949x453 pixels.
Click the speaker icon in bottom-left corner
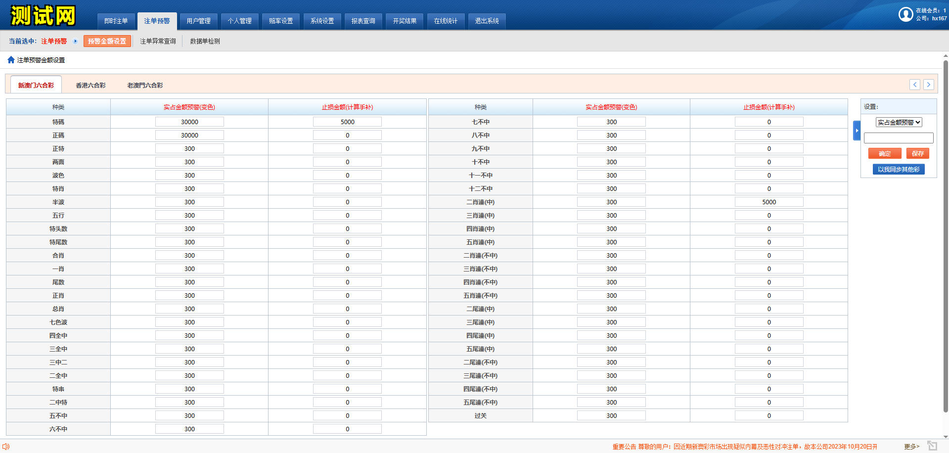tap(6, 447)
